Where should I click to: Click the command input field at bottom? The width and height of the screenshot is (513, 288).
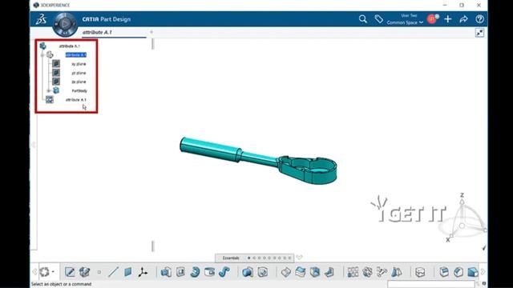[431, 284]
